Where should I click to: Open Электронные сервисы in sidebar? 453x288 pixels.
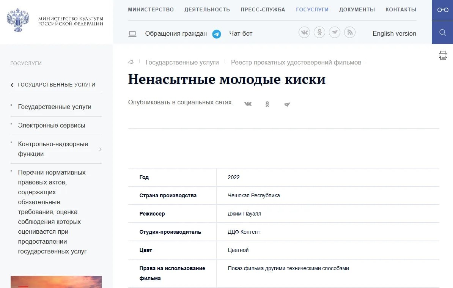click(x=52, y=125)
